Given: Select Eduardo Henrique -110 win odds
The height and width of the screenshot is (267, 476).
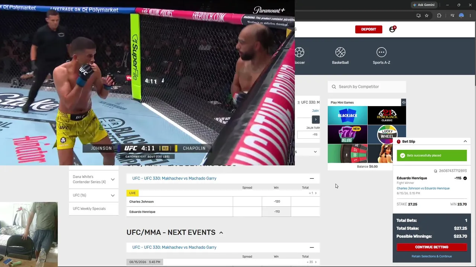Looking at the screenshot, I should 276,212.
